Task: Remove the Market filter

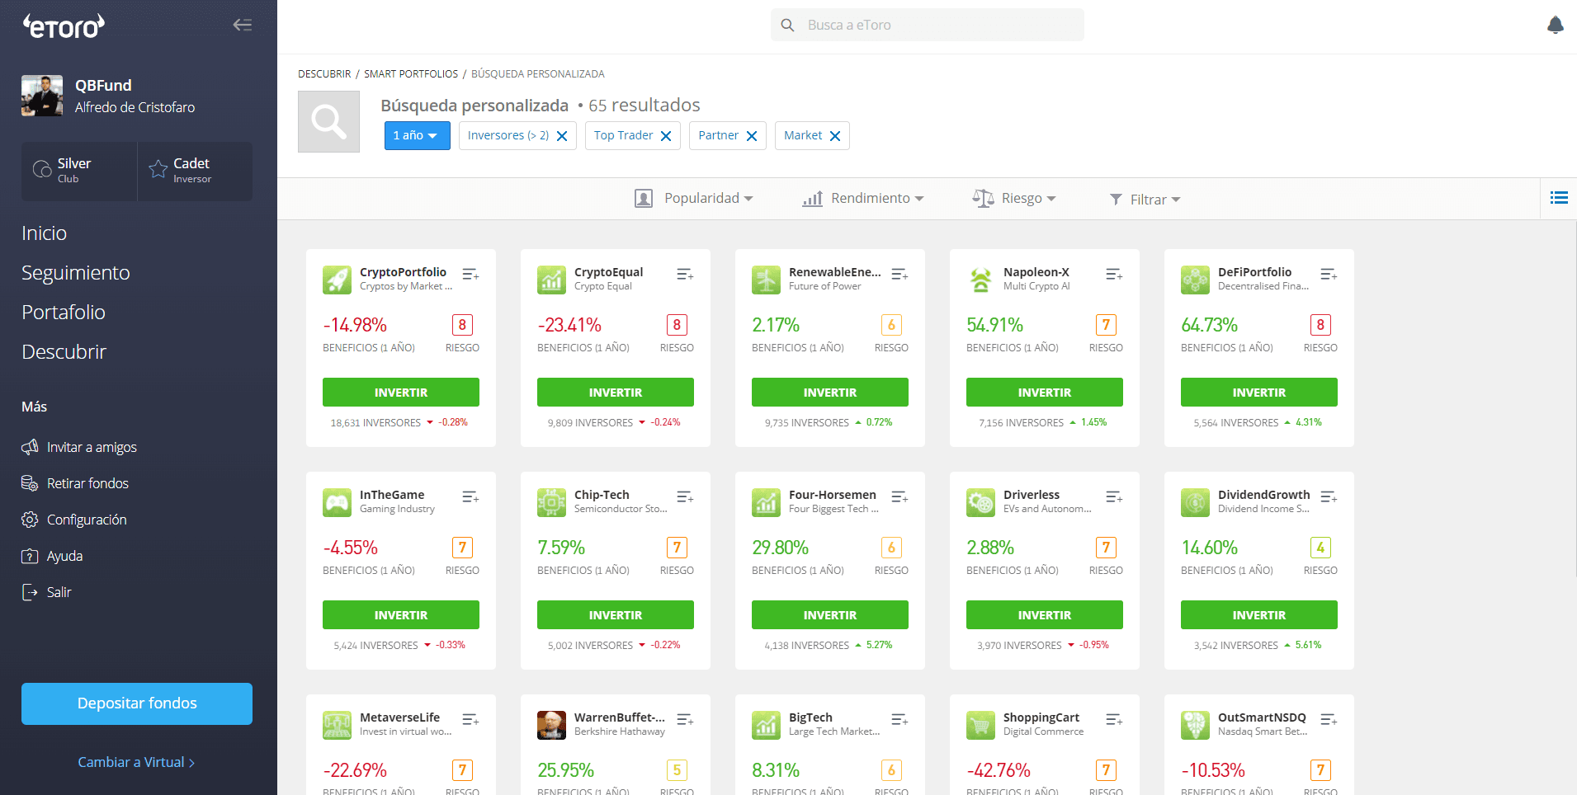Action: pyautogui.click(x=835, y=136)
